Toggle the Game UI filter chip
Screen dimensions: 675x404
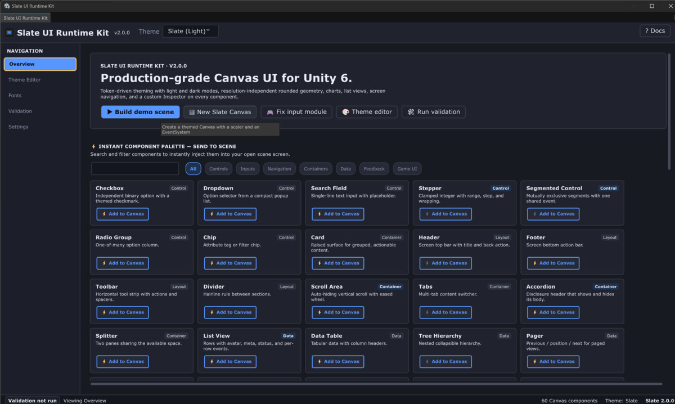pos(407,169)
